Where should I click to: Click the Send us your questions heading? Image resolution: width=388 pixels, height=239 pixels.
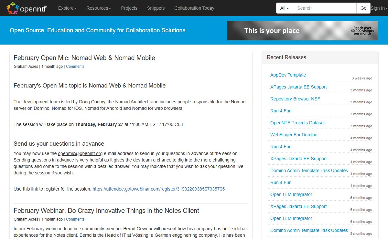coord(59,144)
